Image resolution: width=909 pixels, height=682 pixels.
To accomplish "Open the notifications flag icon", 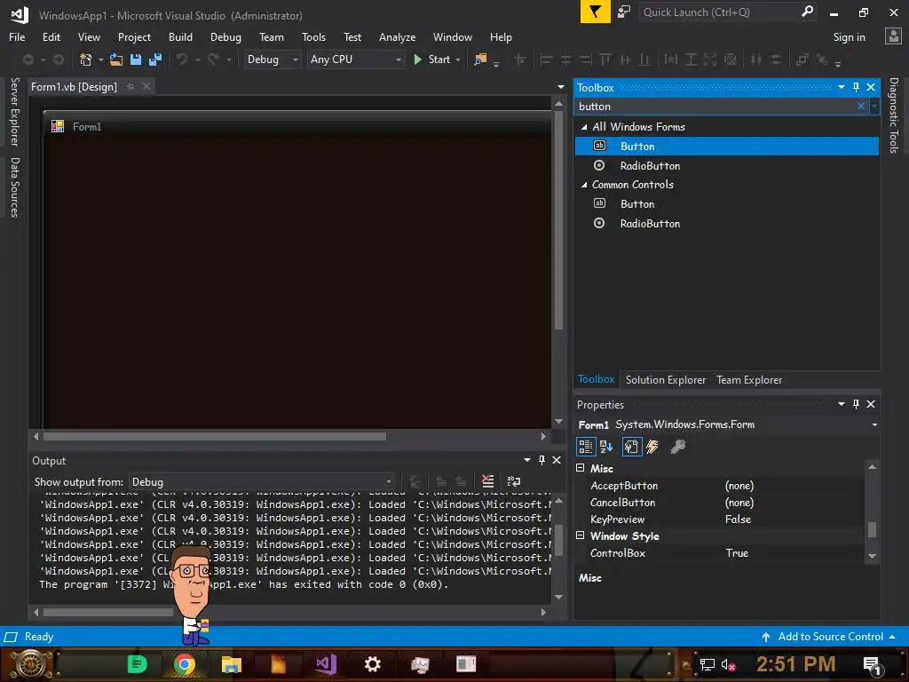I will 595,12.
